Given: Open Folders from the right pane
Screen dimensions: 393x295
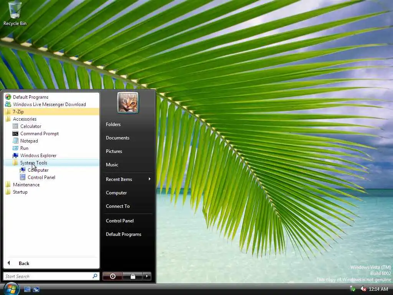Looking at the screenshot, I should (128, 124).
